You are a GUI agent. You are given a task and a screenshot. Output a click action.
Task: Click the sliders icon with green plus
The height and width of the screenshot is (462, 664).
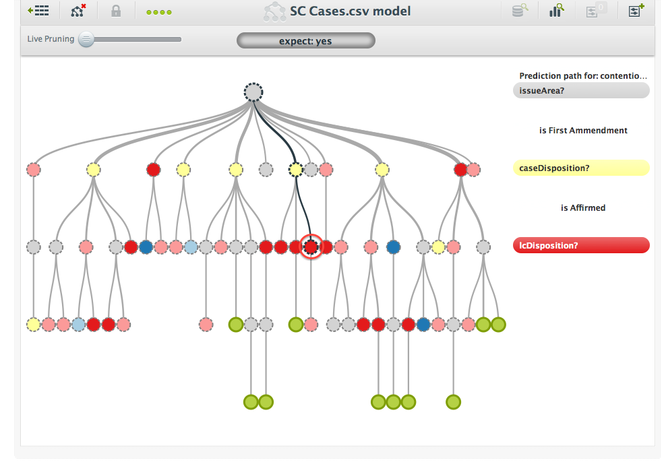point(636,11)
